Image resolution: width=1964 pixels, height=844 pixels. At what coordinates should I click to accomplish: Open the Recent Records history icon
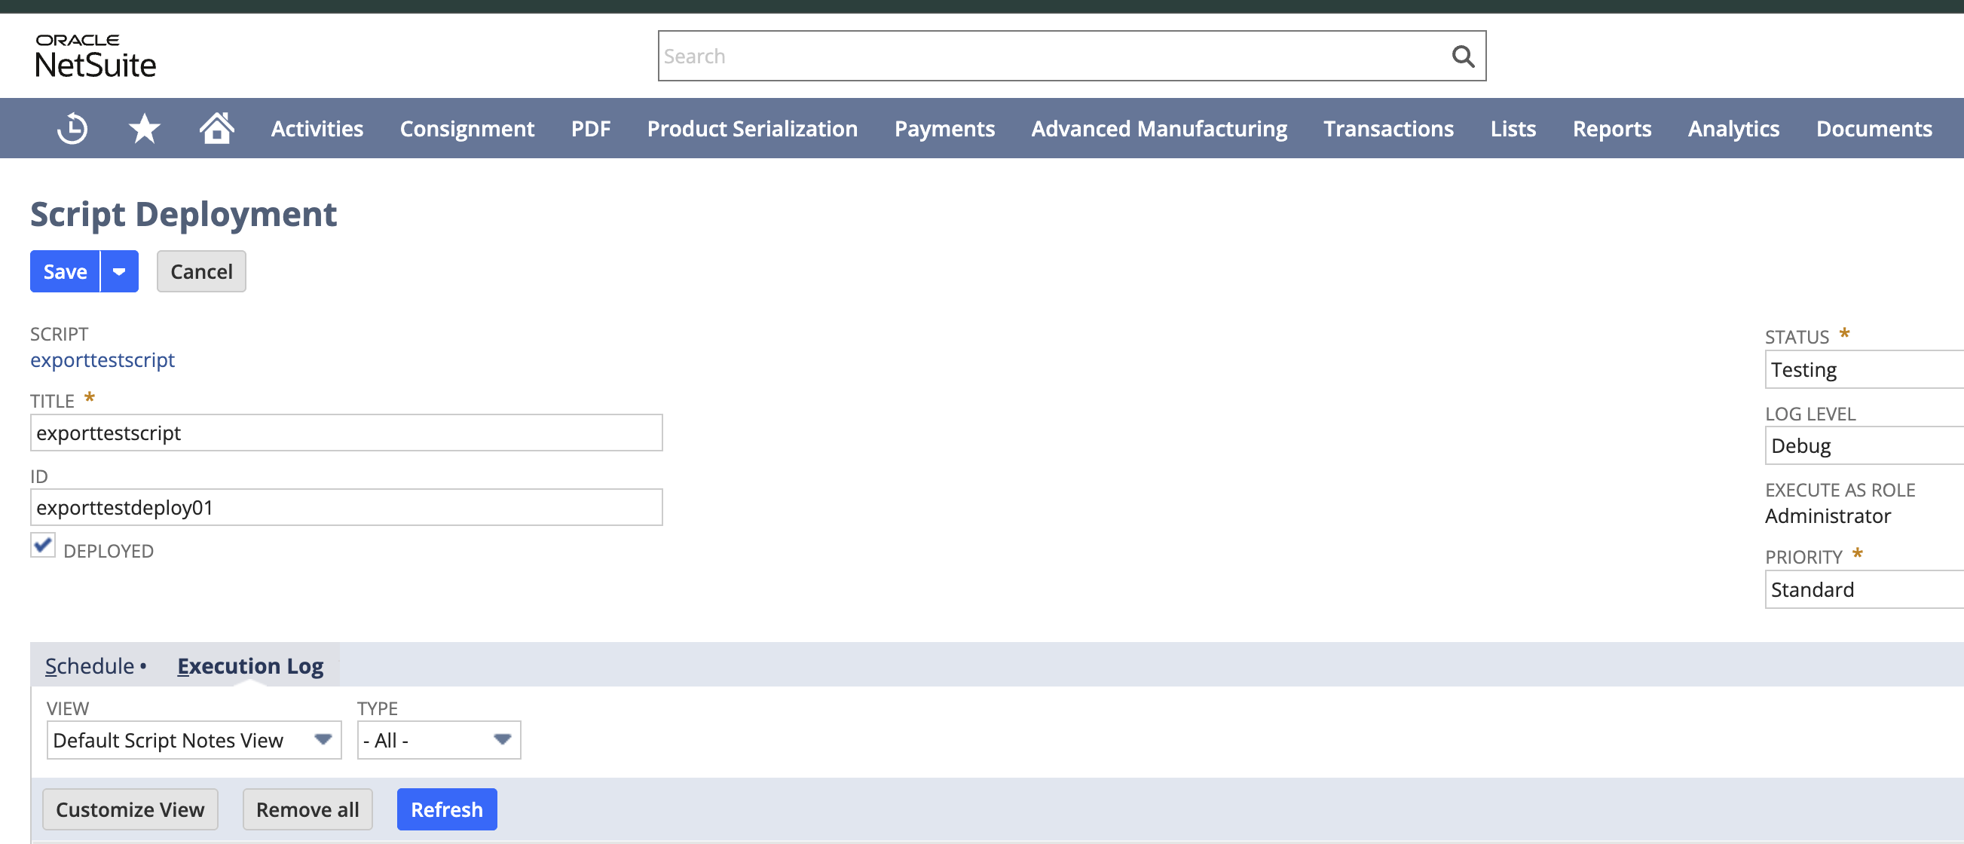click(x=72, y=128)
